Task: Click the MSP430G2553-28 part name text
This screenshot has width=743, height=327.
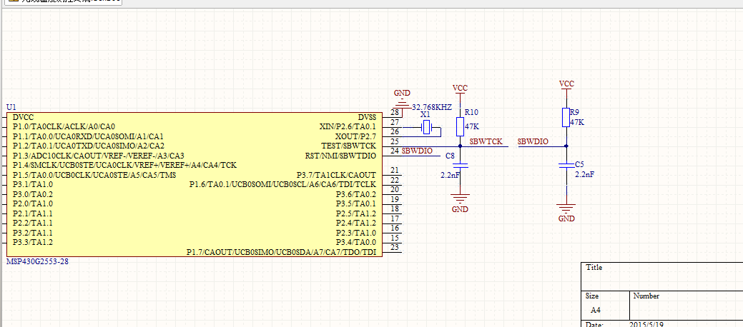Action: [37, 262]
